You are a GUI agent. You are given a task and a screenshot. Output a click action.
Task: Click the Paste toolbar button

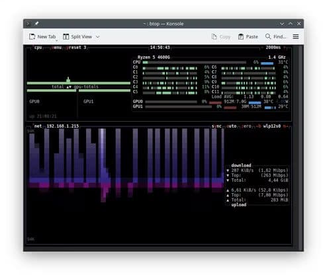coord(248,36)
